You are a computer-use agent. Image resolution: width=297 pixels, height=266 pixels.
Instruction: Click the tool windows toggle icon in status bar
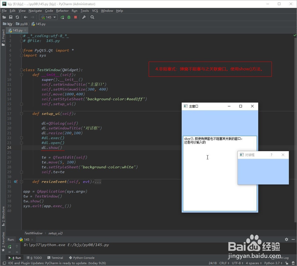pos(4,263)
